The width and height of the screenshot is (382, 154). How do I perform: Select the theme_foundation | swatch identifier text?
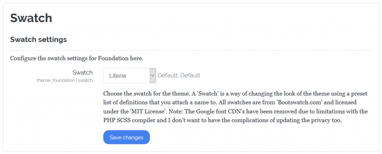click(x=65, y=80)
